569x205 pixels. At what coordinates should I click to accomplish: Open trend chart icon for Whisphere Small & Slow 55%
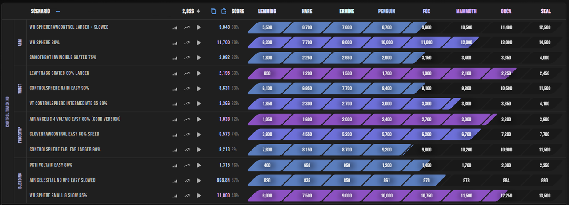187,195
